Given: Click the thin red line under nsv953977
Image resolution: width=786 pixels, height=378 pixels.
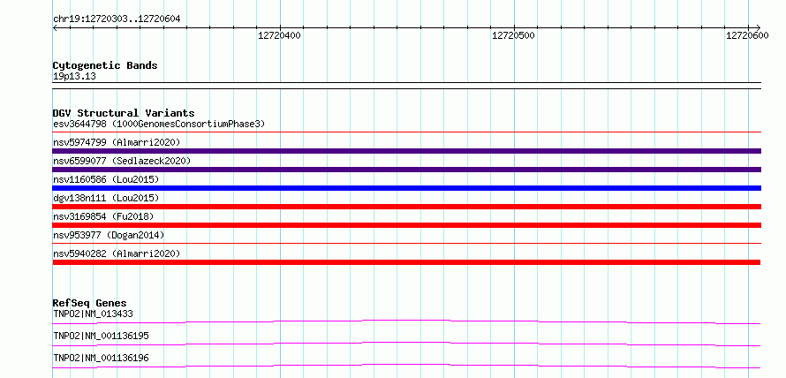Looking at the screenshot, I should pyautogui.click(x=406, y=244).
